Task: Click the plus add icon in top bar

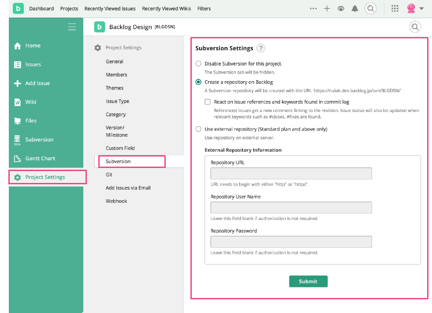Action: pyautogui.click(x=327, y=8)
